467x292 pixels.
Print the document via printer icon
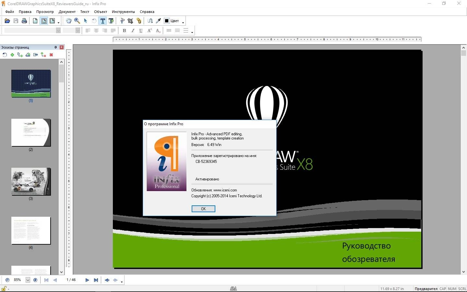pos(24,21)
